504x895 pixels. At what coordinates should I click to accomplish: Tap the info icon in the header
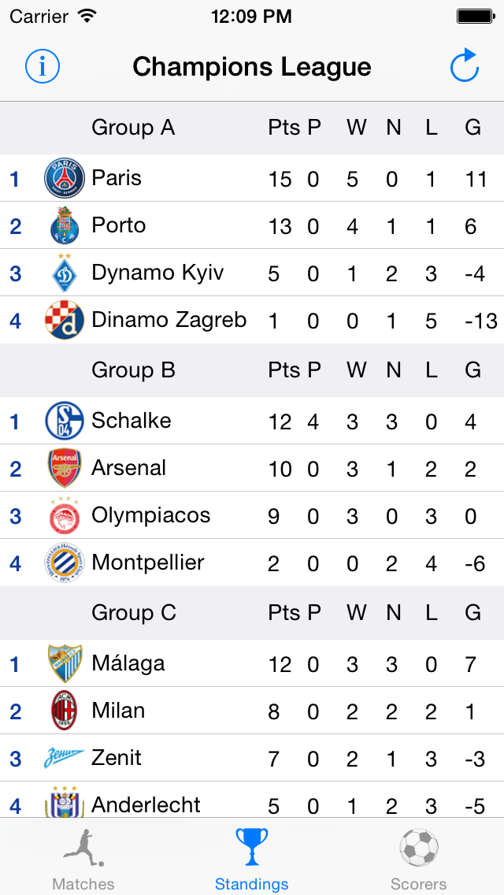coord(43,67)
